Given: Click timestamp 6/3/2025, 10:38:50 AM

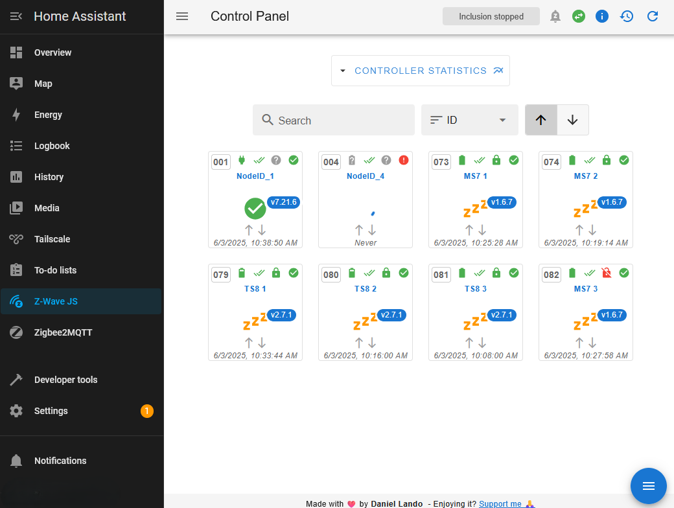Looking at the screenshot, I should [255, 243].
